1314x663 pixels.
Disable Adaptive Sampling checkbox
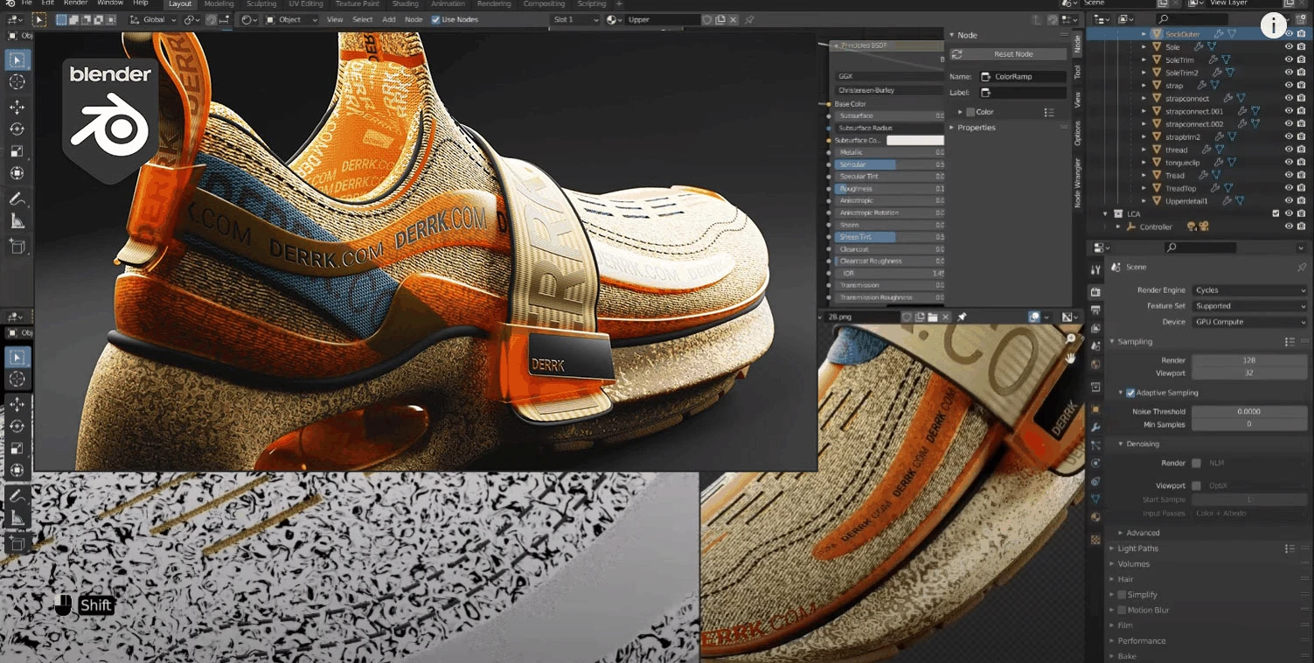click(x=1130, y=393)
